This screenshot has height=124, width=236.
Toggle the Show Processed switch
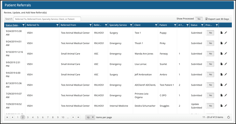pyautogui.click(x=199, y=19)
